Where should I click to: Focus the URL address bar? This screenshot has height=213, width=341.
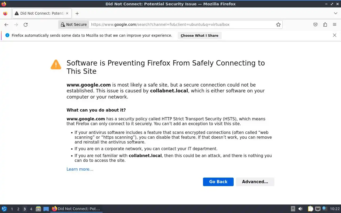[181, 24]
